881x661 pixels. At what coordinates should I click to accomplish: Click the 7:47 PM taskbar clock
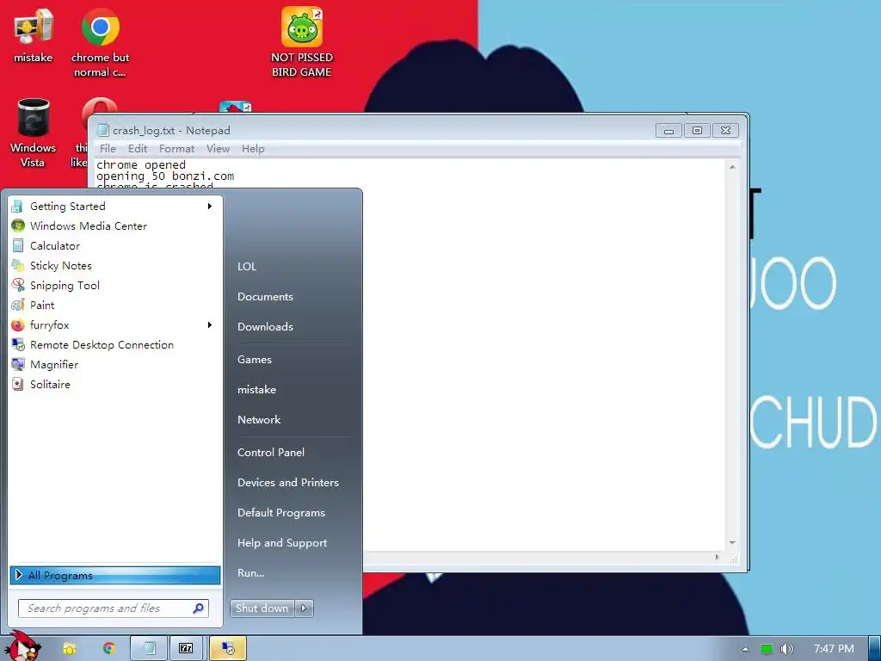pyautogui.click(x=834, y=649)
